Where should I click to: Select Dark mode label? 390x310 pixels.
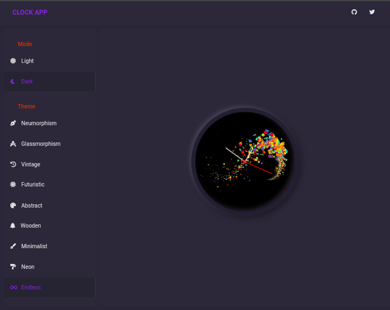pos(27,81)
